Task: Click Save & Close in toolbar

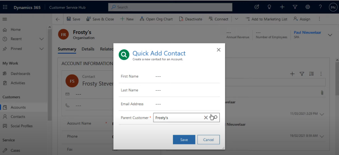Action: [x=100, y=19]
